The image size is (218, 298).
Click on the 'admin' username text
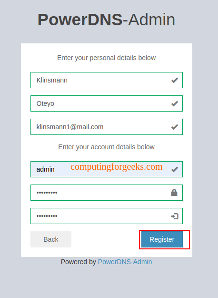tap(45, 169)
